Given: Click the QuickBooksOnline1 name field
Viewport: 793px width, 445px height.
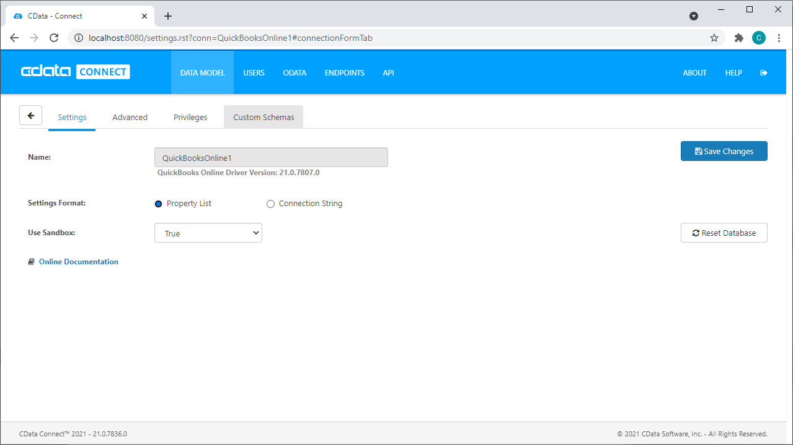Looking at the screenshot, I should [271, 158].
